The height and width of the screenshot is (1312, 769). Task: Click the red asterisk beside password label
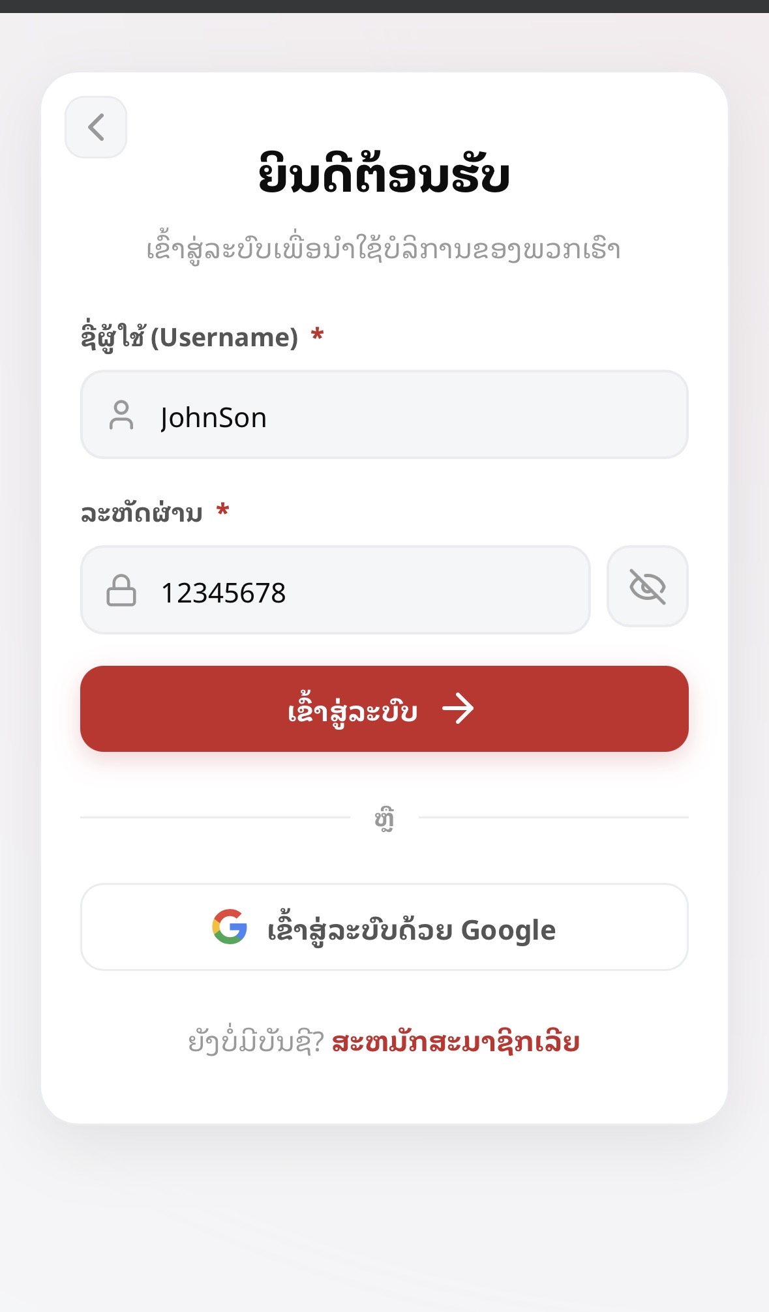point(223,510)
